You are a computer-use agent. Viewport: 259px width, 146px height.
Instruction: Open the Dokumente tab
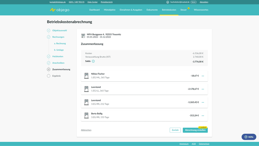click(x=152, y=10)
